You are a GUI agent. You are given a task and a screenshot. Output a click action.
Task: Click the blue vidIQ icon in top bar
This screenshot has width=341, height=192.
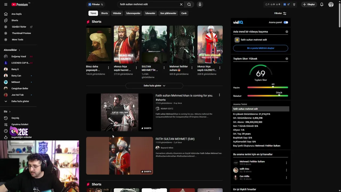[x=285, y=5]
